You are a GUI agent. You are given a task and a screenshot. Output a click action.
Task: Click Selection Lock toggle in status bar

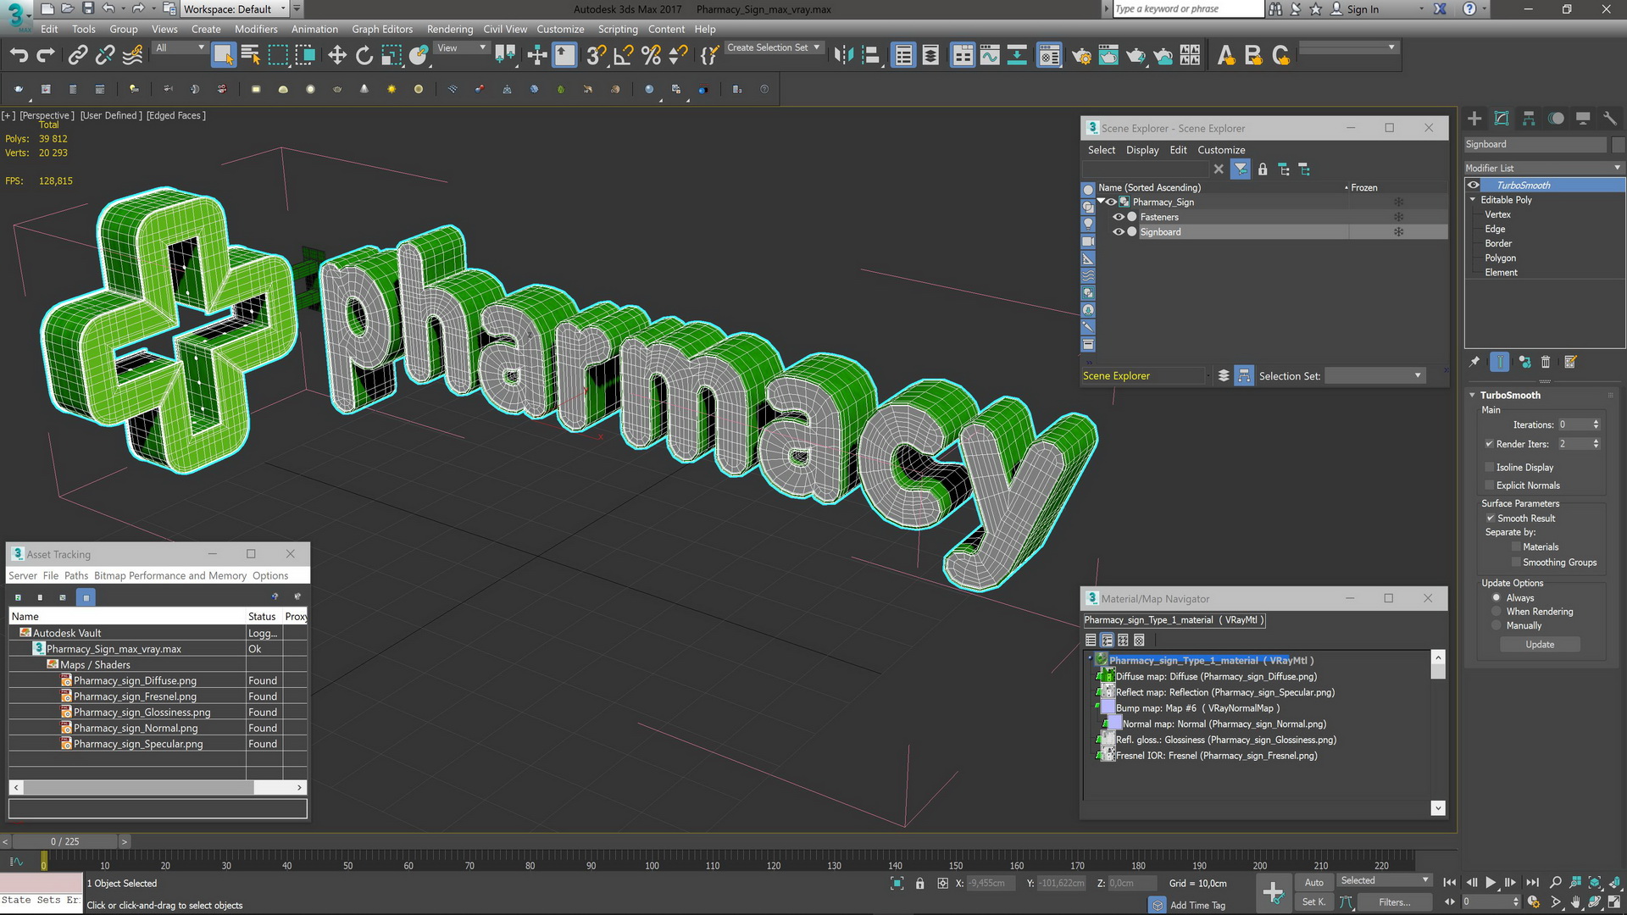coord(920,884)
